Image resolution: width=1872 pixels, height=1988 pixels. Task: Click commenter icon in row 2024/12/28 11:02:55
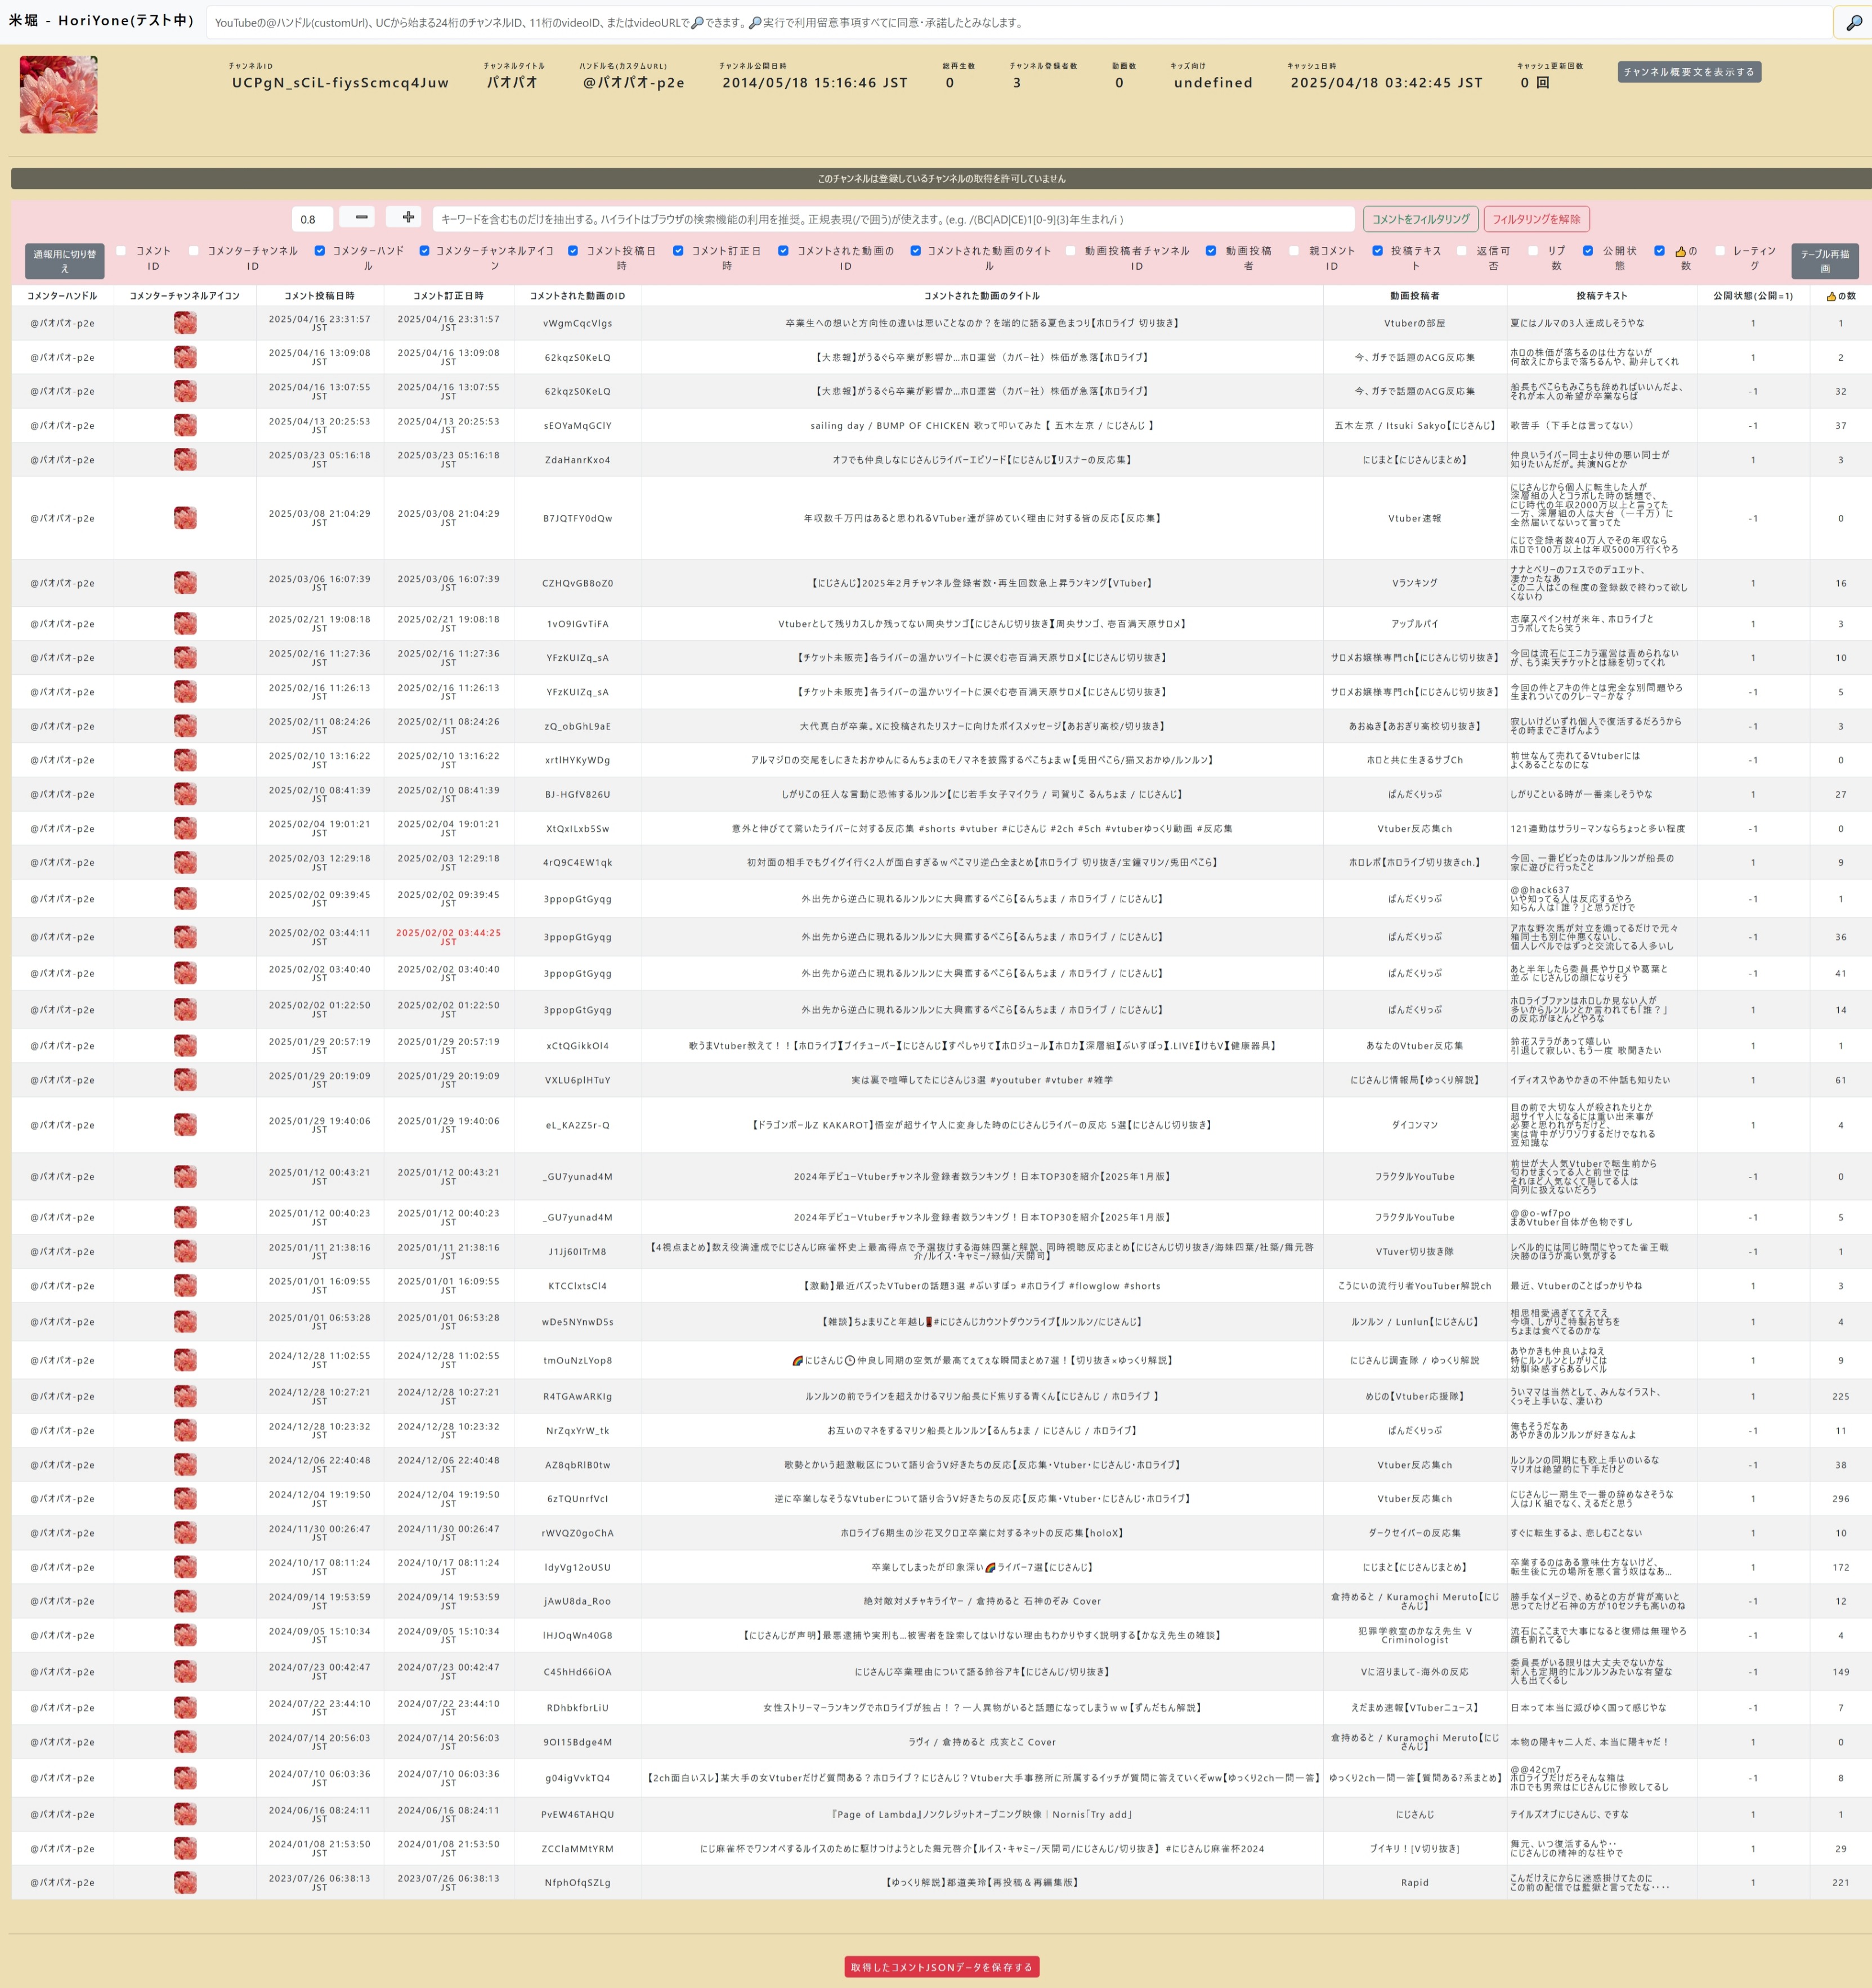coord(185,1360)
